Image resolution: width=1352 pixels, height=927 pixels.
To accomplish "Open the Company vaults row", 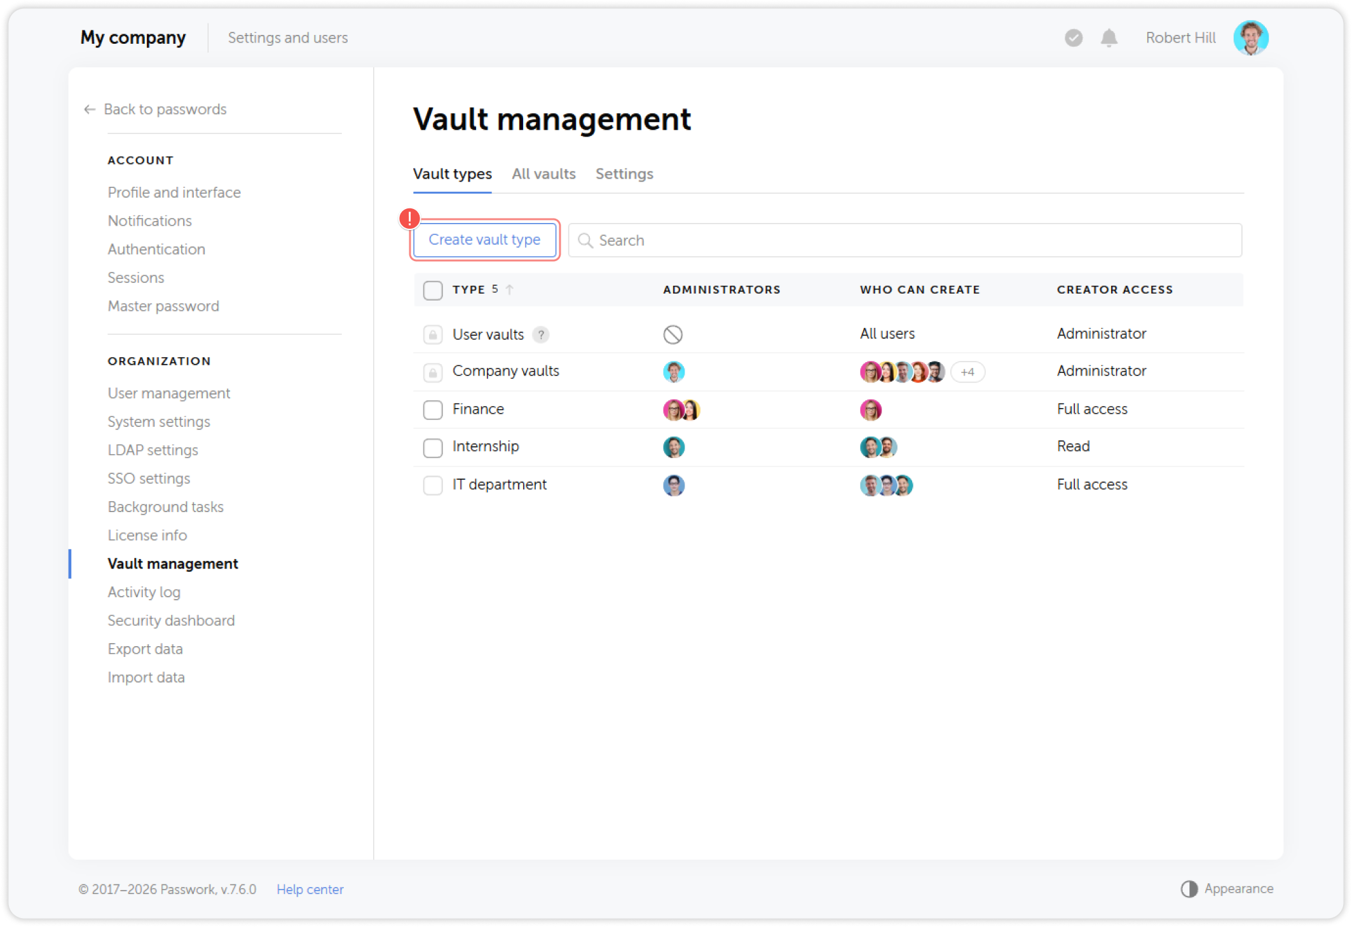I will [828, 372].
